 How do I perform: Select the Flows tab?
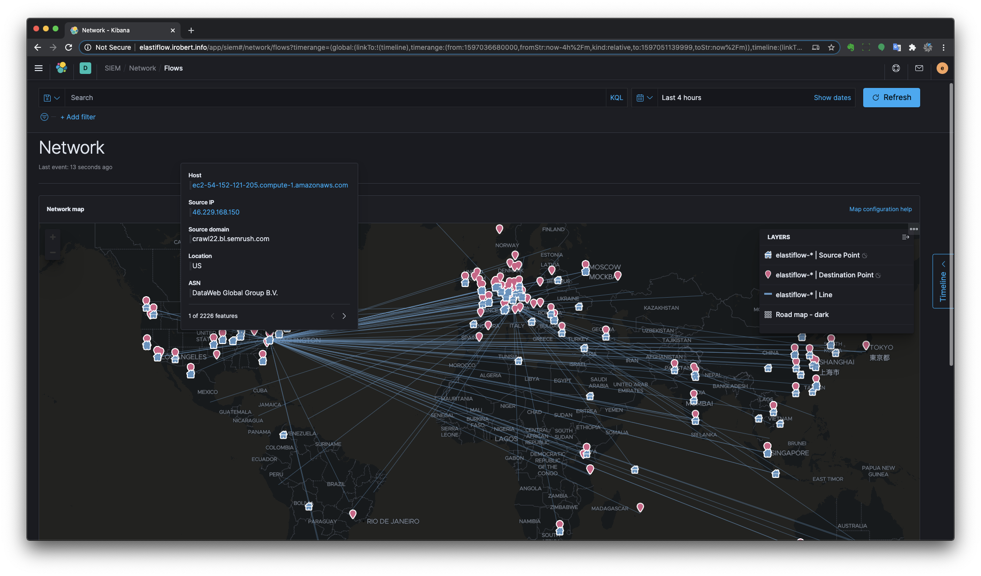tap(173, 68)
